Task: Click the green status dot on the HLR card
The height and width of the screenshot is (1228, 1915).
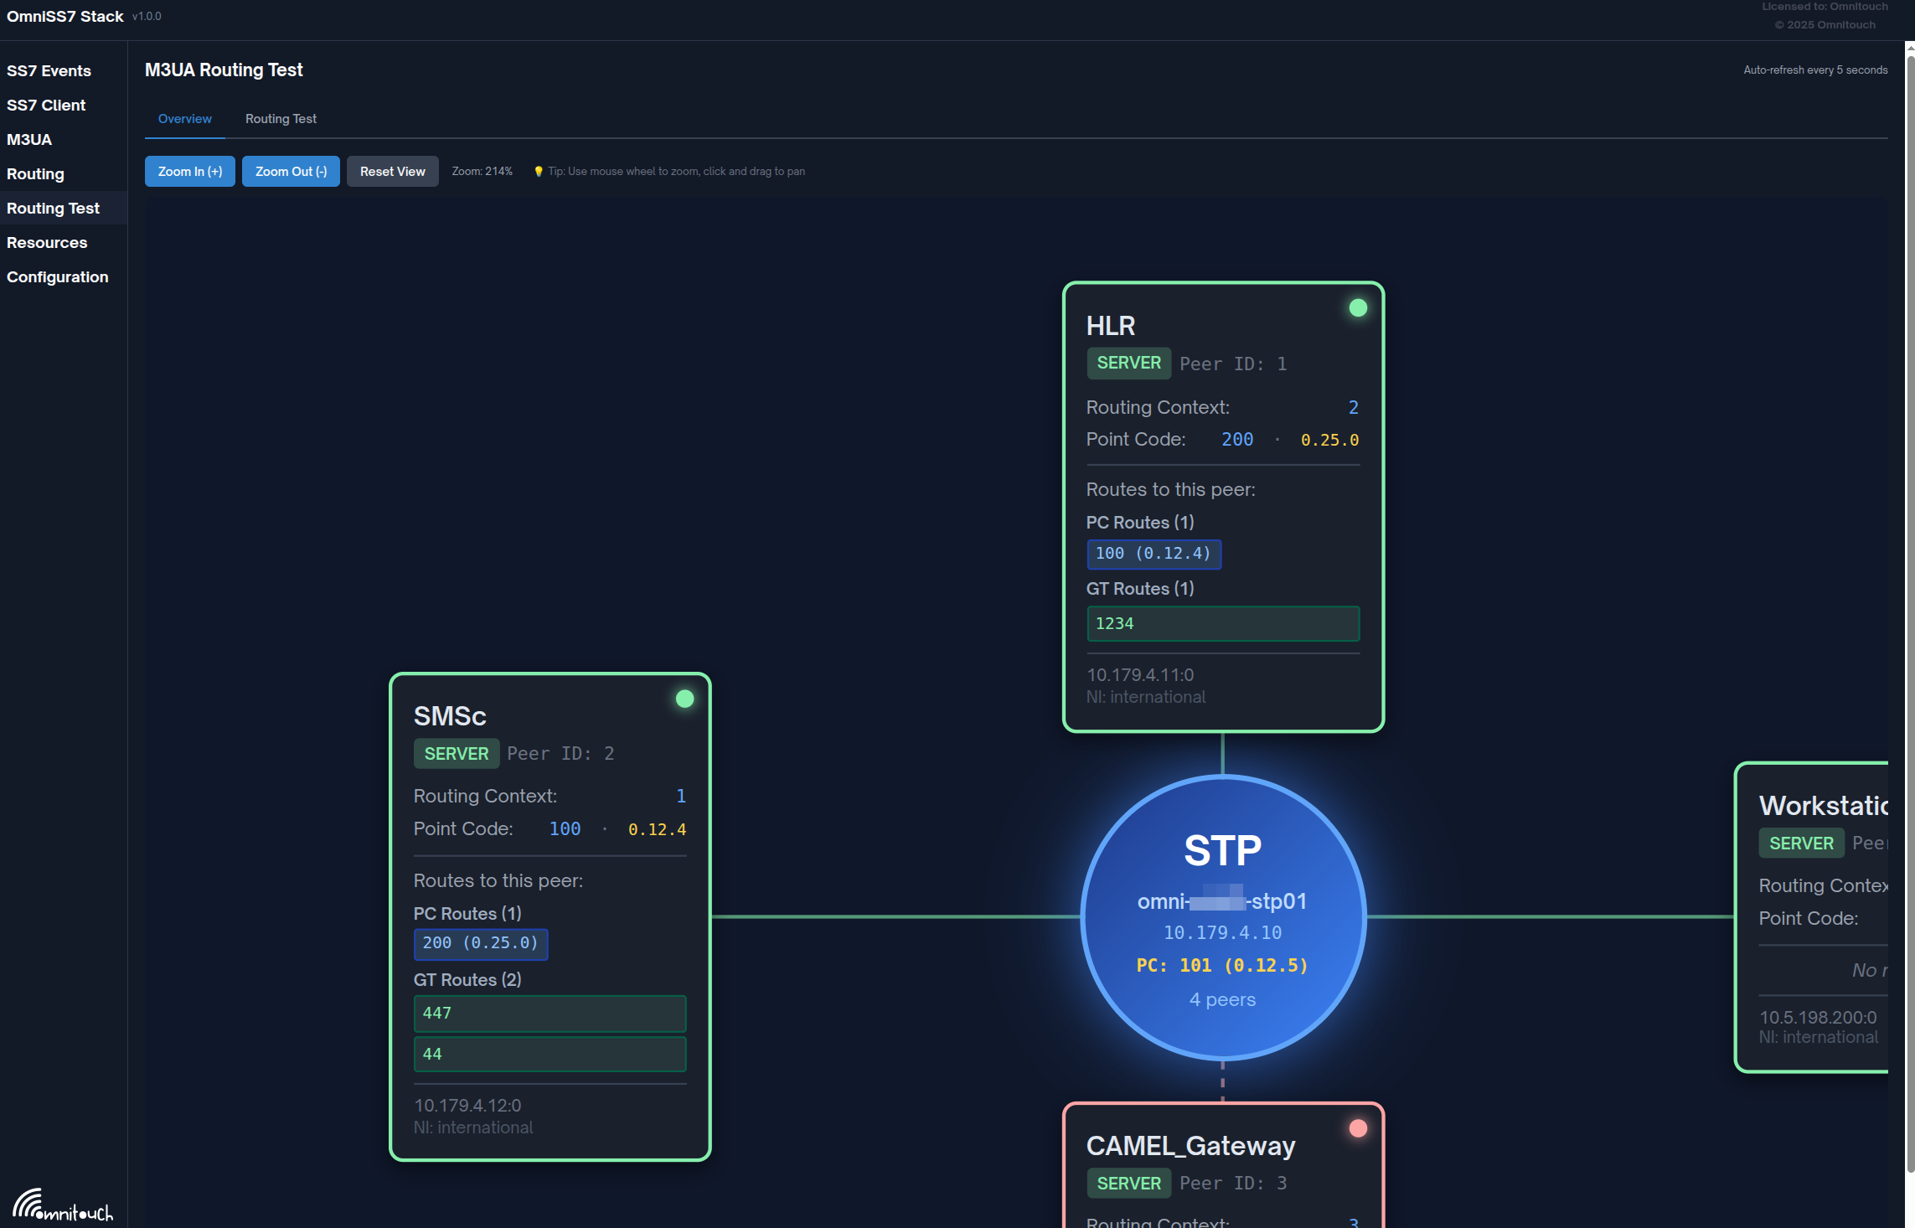Action: pyautogui.click(x=1357, y=307)
